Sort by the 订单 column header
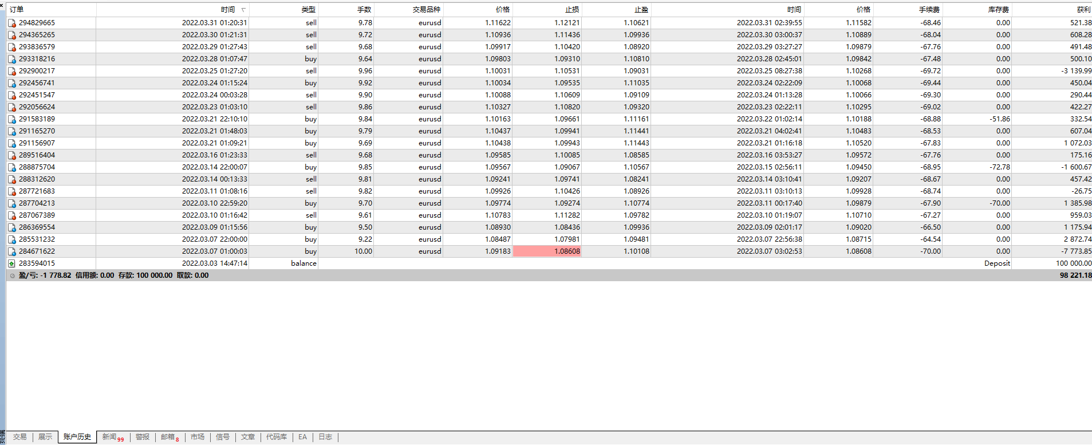This screenshot has width=1092, height=445. (17, 10)
